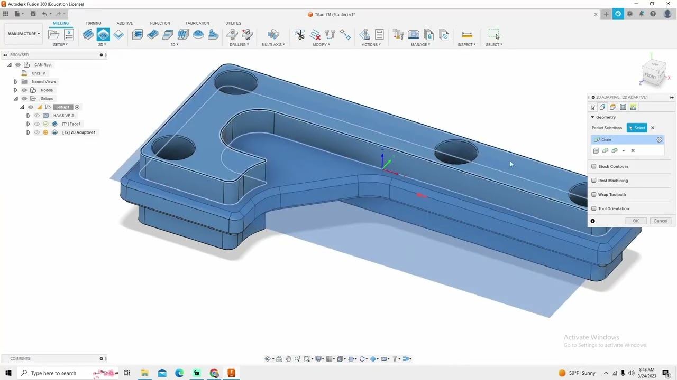Enable the Rest Machining checkbox
677x380 pixels.
[x=594, y=180]
